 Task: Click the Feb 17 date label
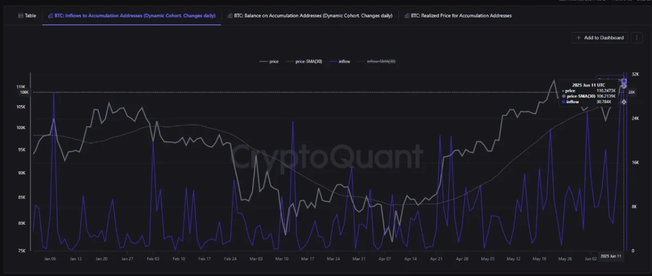point(204,259)
